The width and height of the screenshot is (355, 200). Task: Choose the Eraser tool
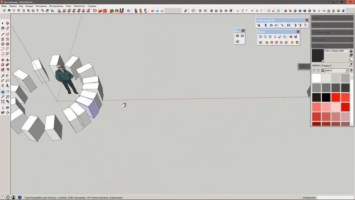point(7,28)
